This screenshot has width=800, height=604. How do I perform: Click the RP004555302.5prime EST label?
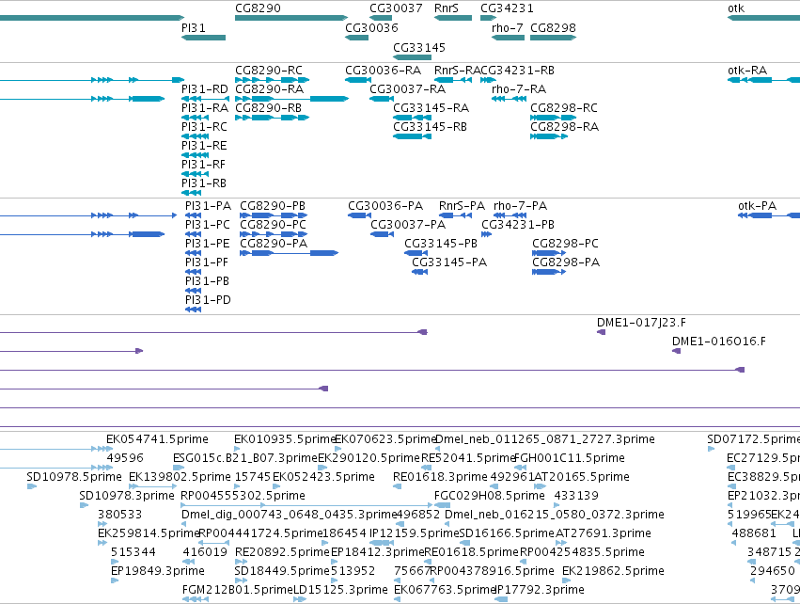tap(243, 496)
